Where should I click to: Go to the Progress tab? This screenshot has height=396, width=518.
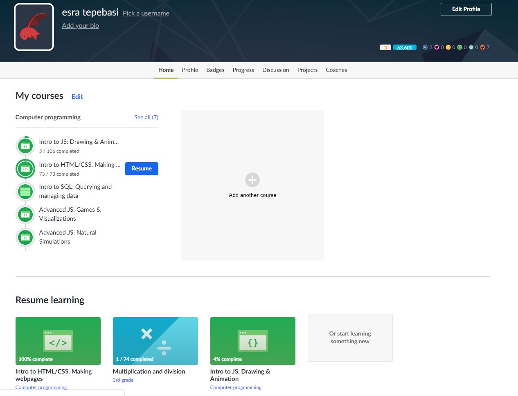(x=243, y=70)
